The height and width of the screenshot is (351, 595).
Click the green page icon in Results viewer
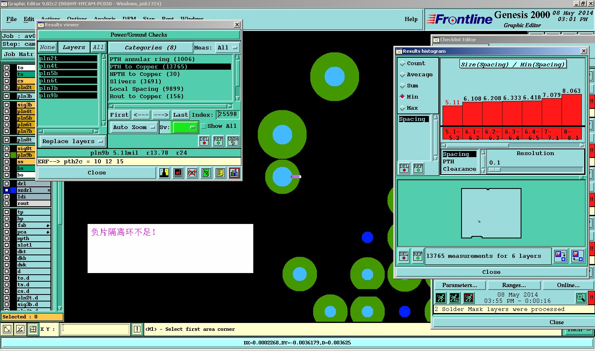206,173
